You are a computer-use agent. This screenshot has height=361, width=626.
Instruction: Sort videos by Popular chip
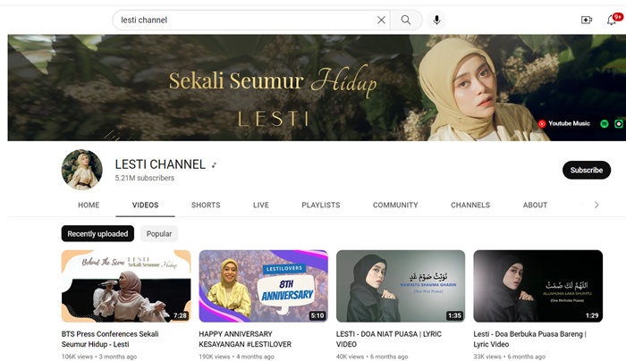pyautogui.click(x=159, y=234)
